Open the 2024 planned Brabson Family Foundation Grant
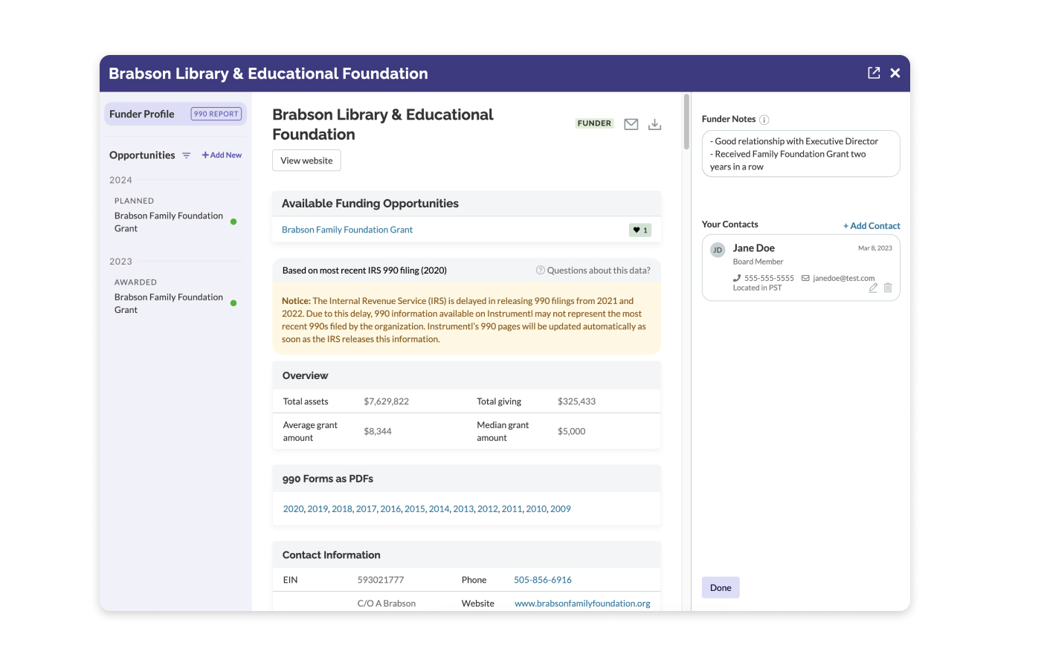1047x666 pixels. point(169,222)
